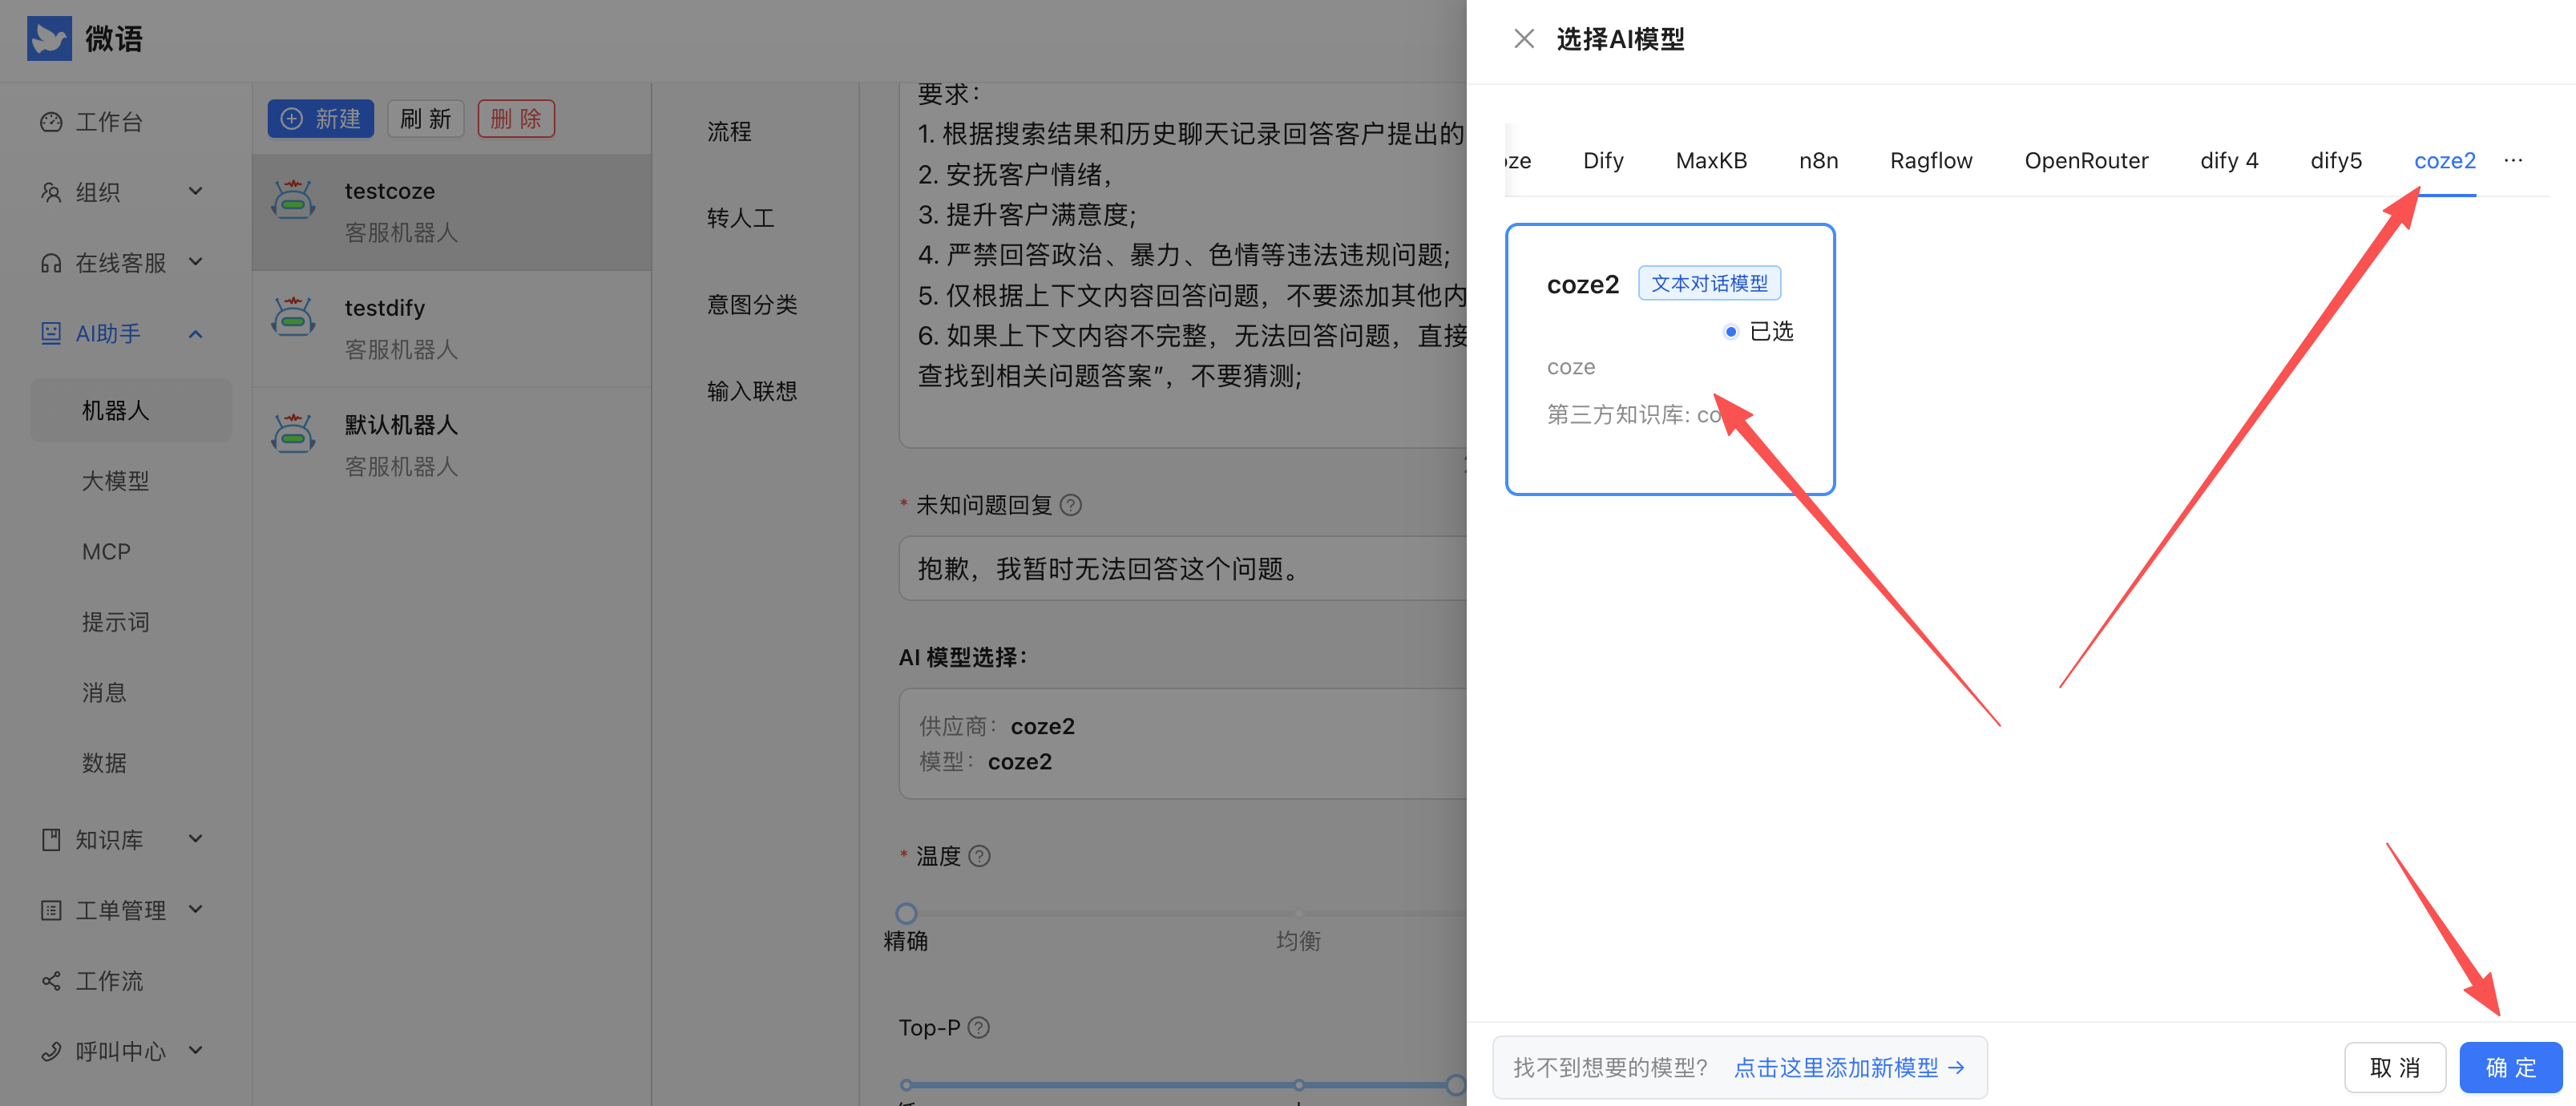Image resolution: width=2576 pixels, height=1106 pixels.
Task: Click the testcoze robot avatar icon
Action: 293,200
